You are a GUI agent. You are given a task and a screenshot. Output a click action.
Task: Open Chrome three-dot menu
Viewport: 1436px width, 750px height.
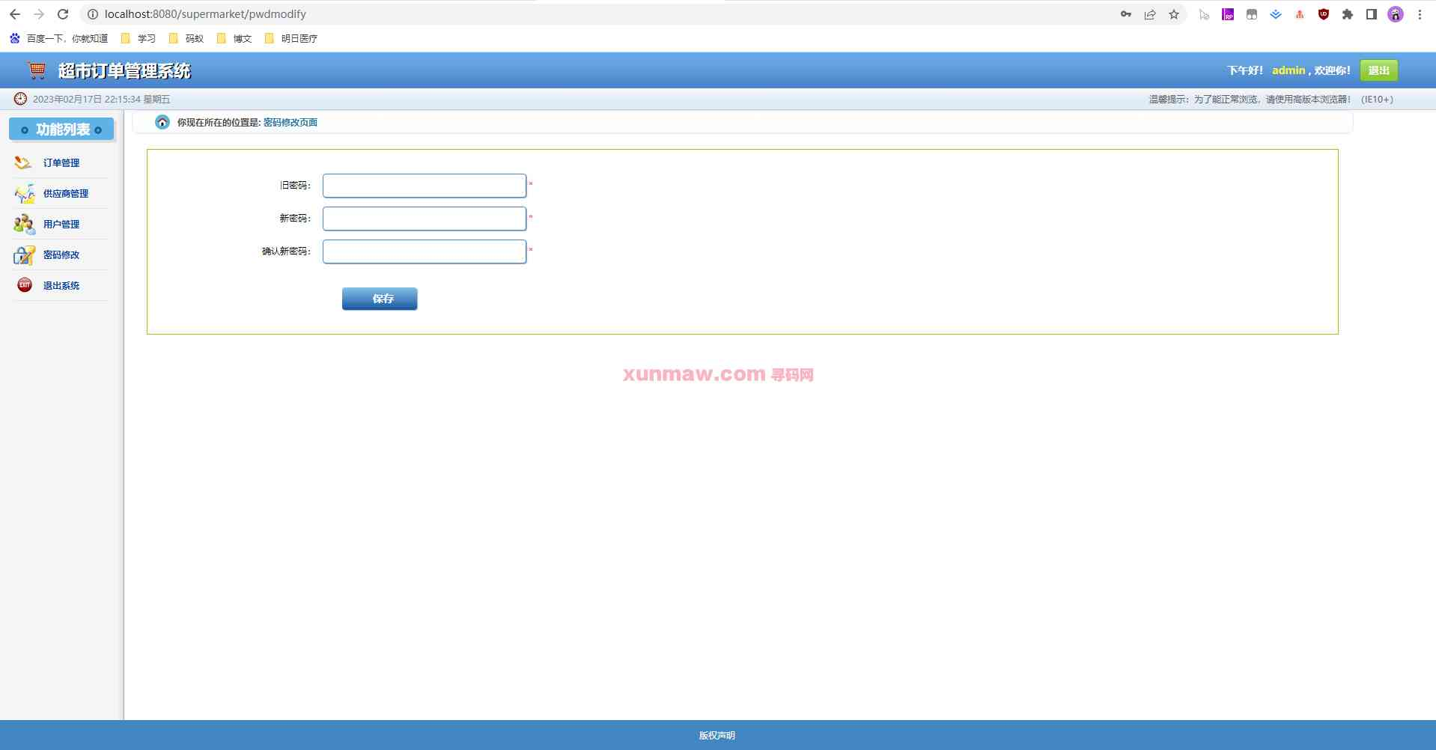coord(1420,14)
